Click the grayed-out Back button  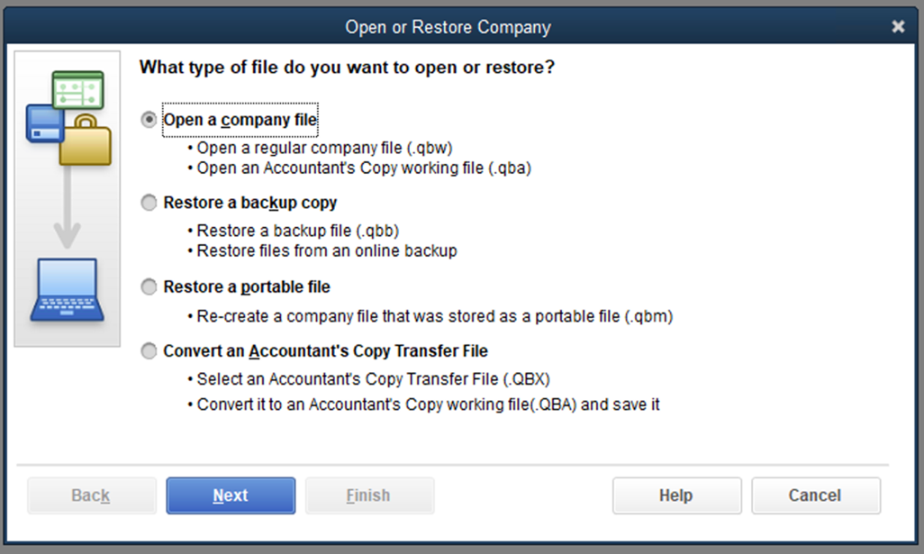91,495
